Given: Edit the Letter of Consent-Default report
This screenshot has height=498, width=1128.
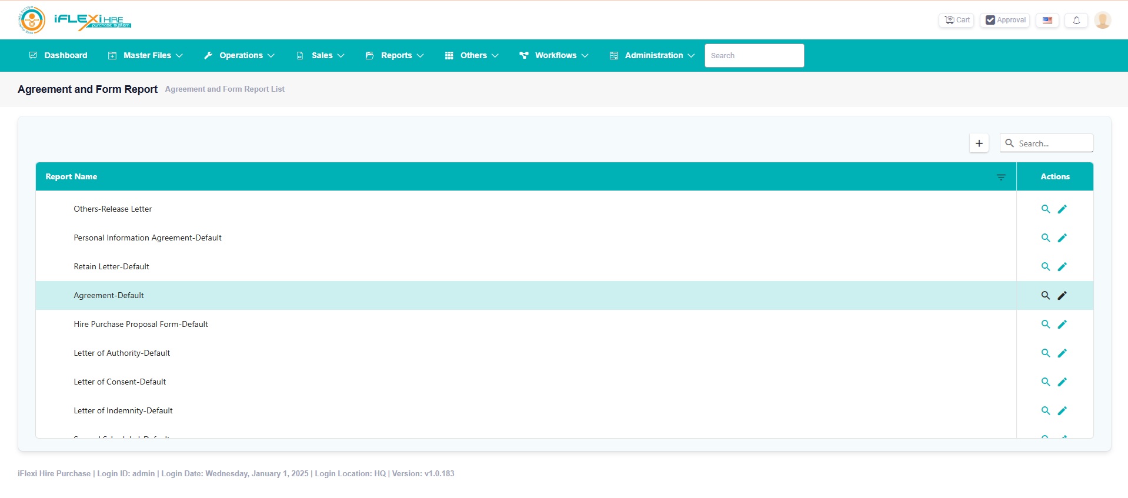Looking at the screenshot, I should tap(1062, 382).
